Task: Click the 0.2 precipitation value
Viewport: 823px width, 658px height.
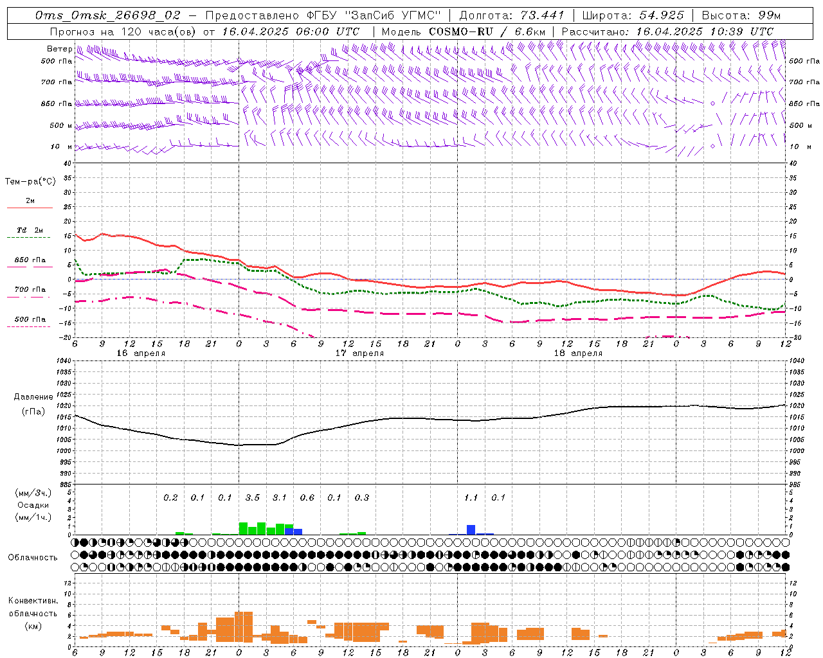Action: point(170,497)
